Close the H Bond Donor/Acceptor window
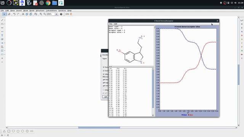The height and width of the screenshot is (137, 244). pyautogui.click(x=217, y=21)
